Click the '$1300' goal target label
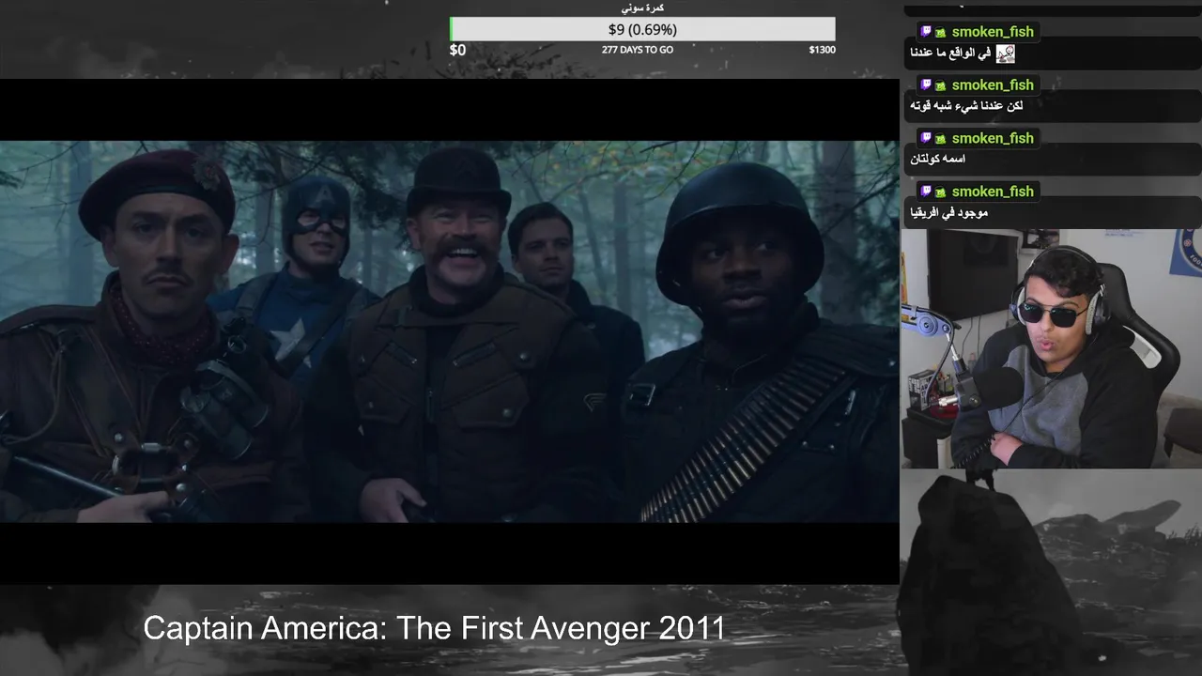 click(x=822, y=50)
